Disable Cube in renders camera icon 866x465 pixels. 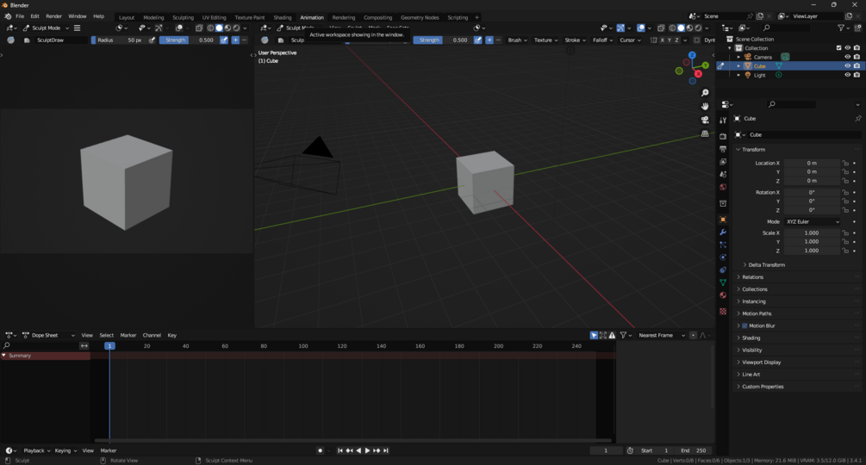(x=857, y=65)
